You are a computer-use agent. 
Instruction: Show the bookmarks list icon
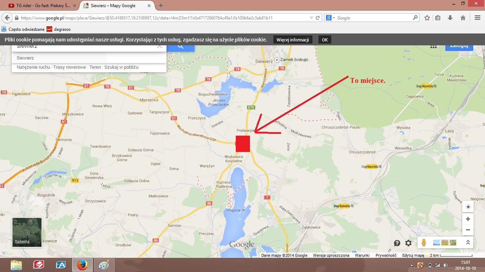(x=438, y=18)
